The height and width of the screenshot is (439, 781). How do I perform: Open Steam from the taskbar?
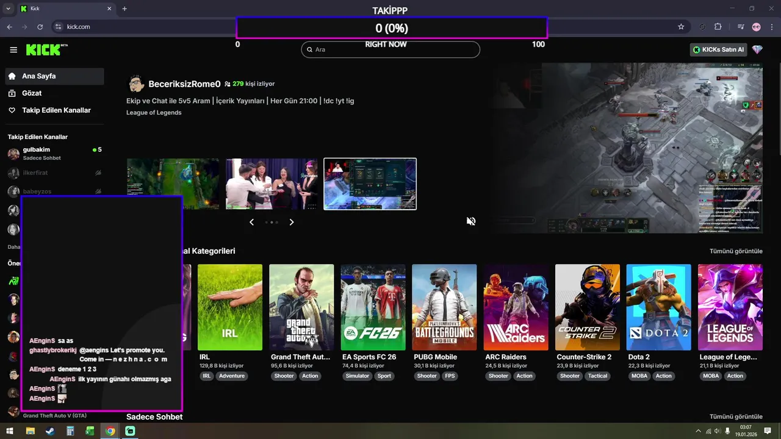(50, 431)
